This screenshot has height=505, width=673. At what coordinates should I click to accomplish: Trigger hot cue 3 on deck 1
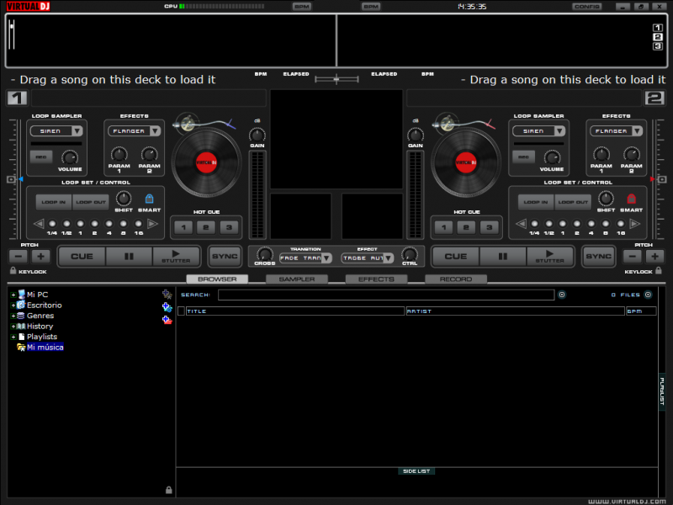tap(229, 227)
